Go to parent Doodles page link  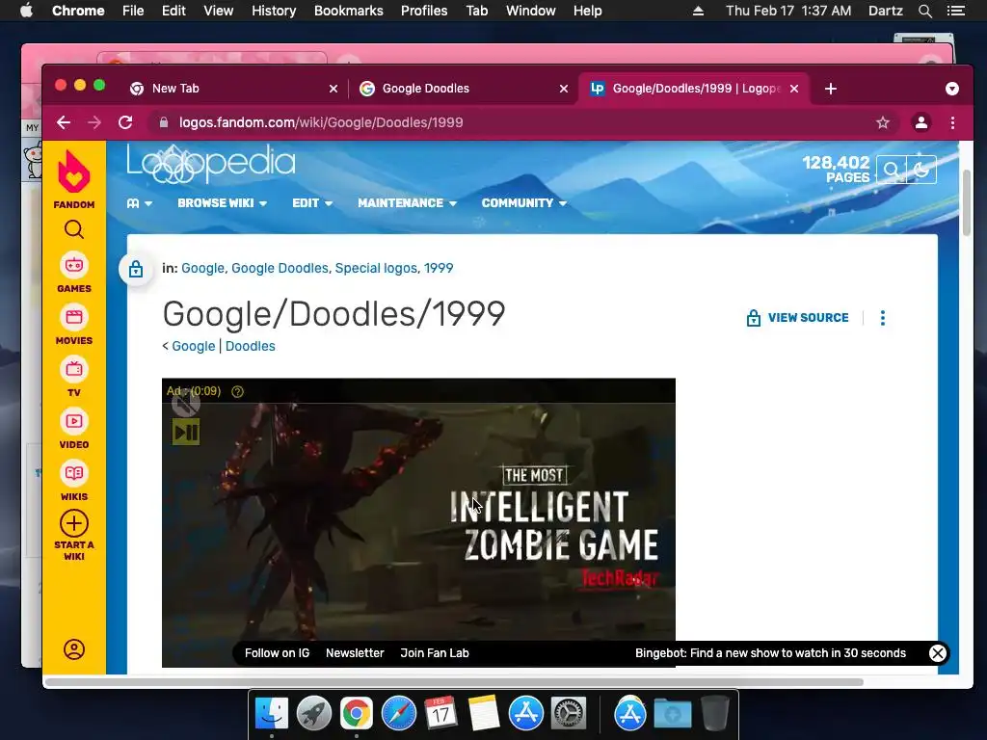click(250, 346)
